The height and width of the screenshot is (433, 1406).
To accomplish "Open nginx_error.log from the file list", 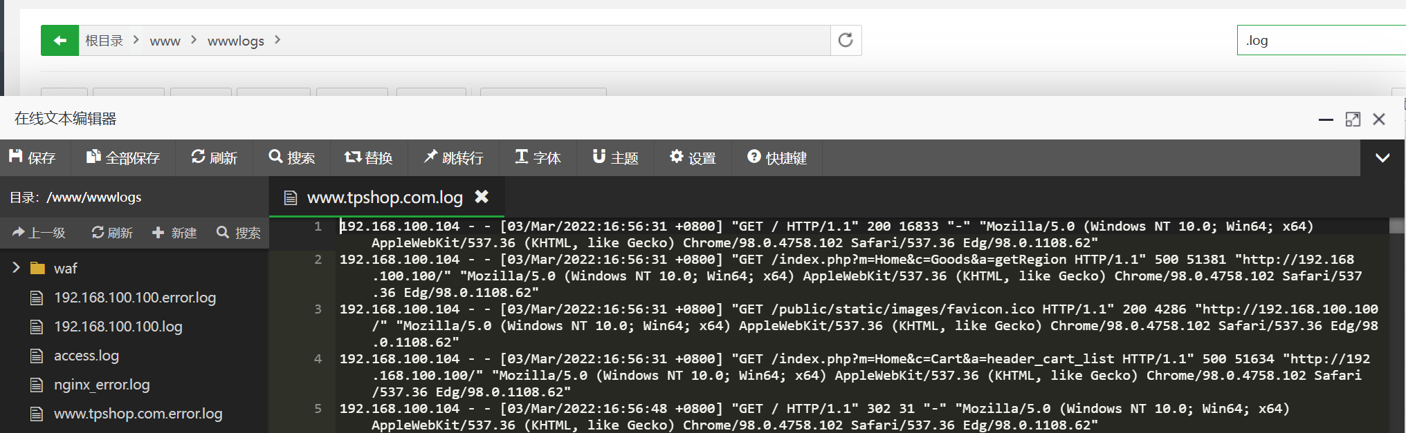I will click(x=102, y=385).
